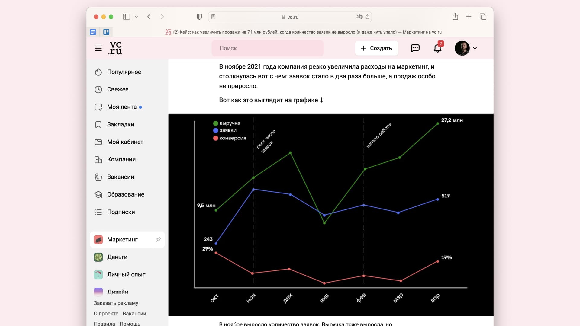
Task: Click the green выручка legend dot
Action: [x=215, y=123]
